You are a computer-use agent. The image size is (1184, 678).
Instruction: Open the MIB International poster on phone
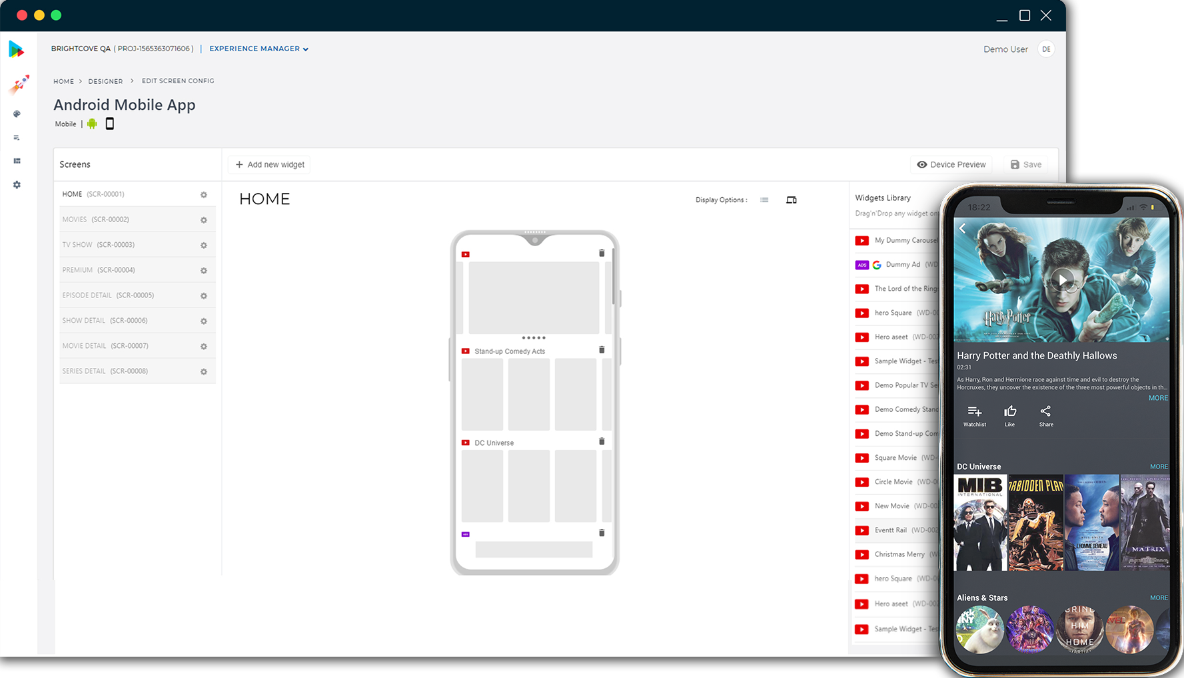[980, 523]
